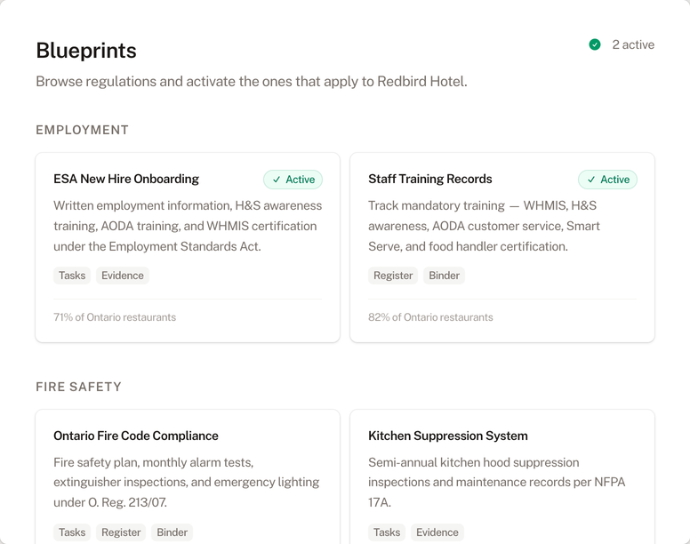Click the green check icon beside 2 active
The image size is (690, 544).
tap(595, 44)
